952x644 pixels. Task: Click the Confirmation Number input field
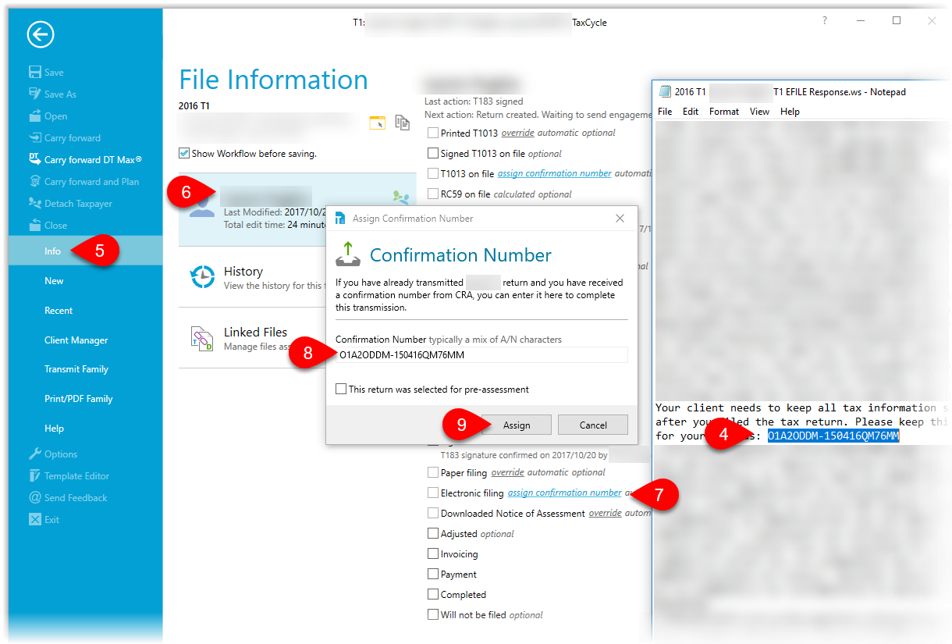481,354
